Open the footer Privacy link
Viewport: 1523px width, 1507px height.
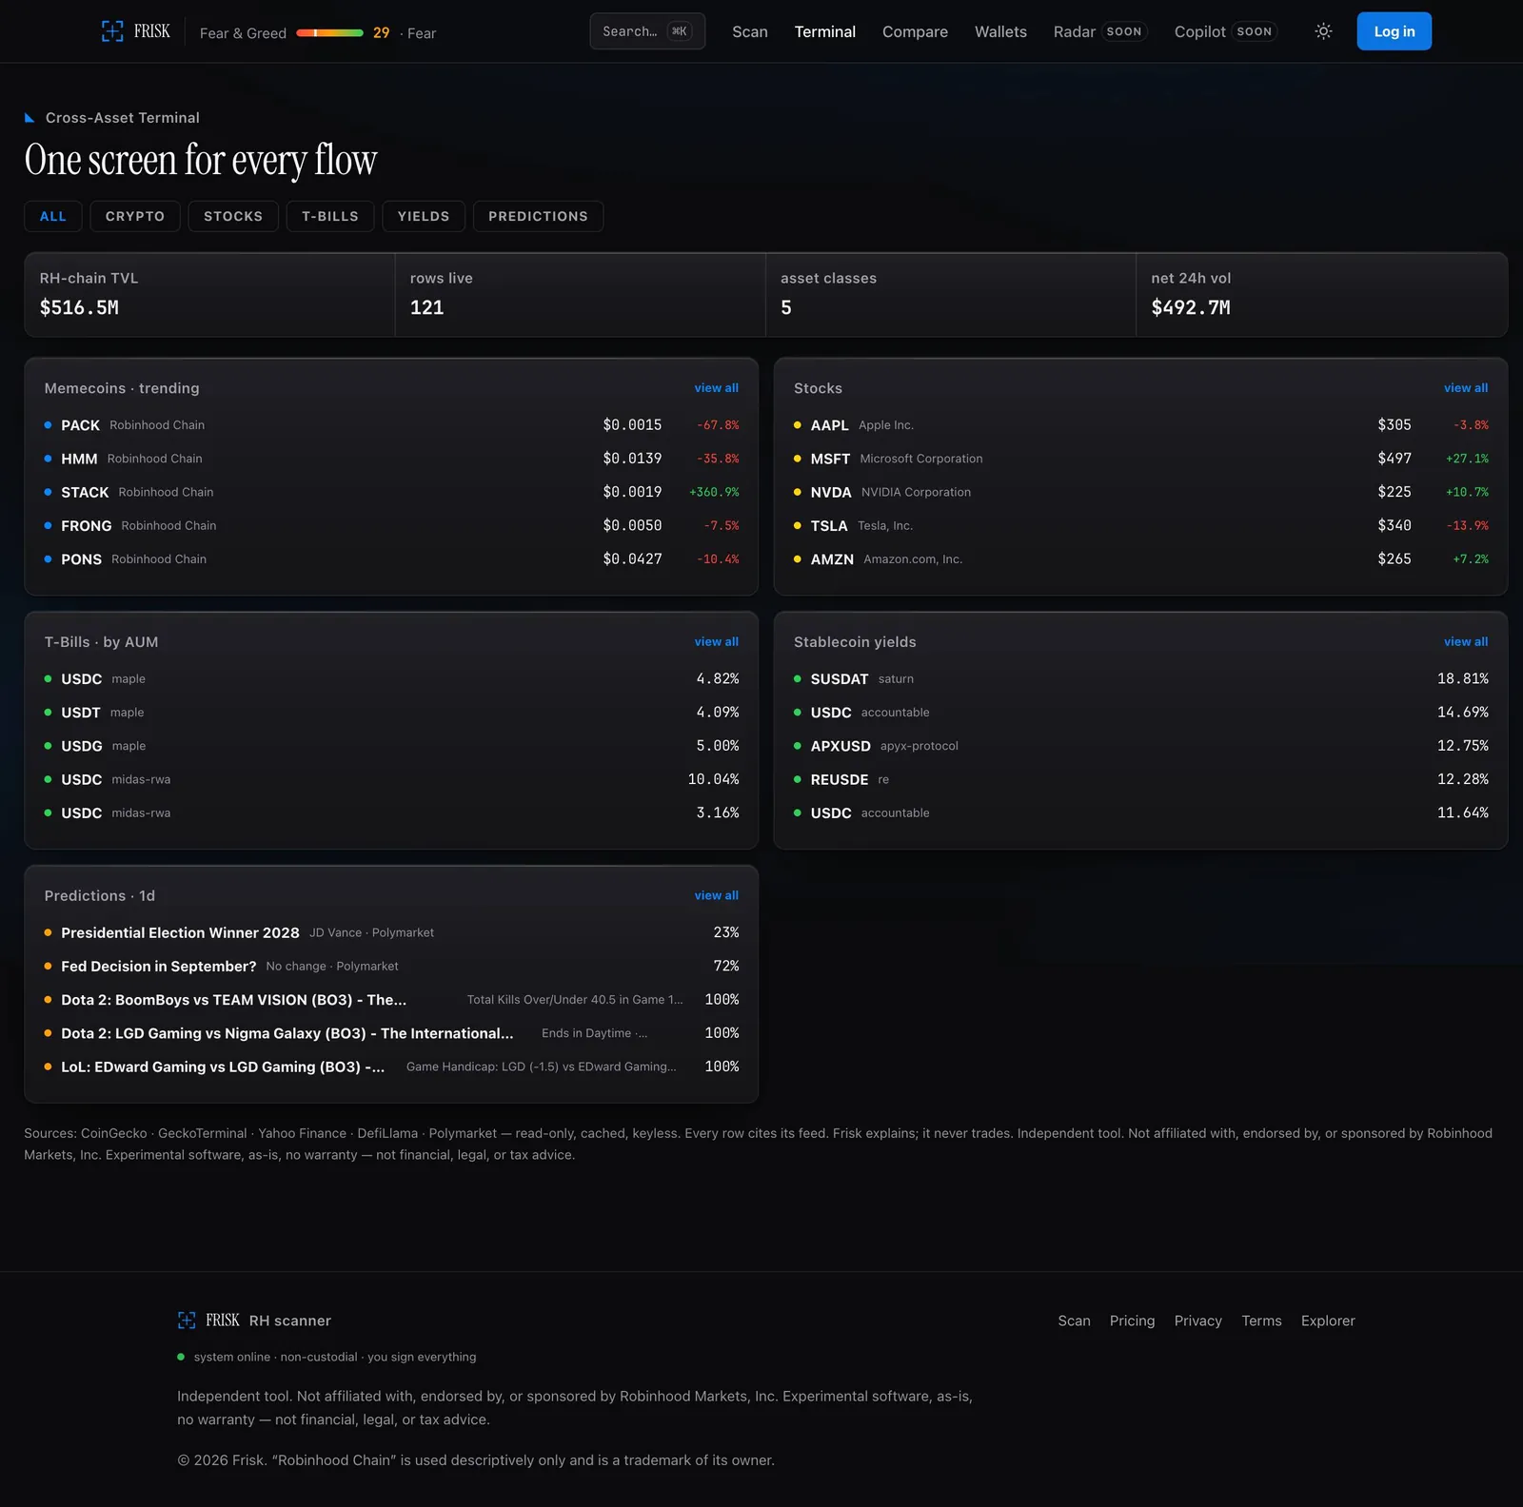click(x=1197, y=1321)
